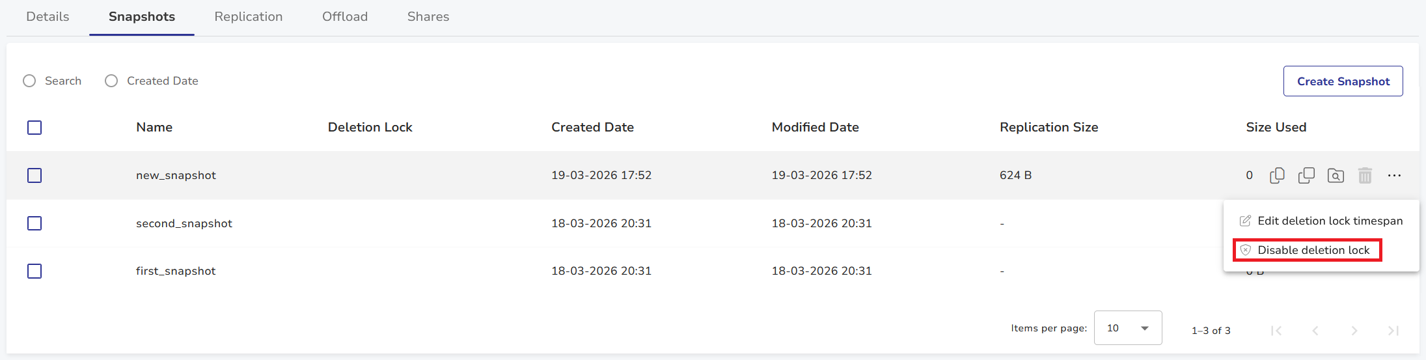The width and height of the screenshot is (1426, 360).
Task: Go to the next page of snapshots
Action: [x=1354, y=331]
